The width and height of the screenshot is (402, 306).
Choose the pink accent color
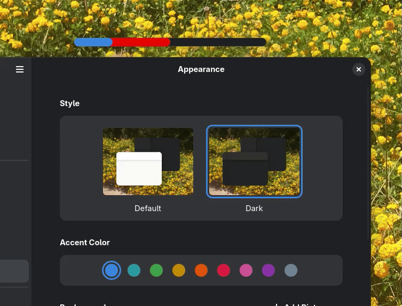pos(246,270)
